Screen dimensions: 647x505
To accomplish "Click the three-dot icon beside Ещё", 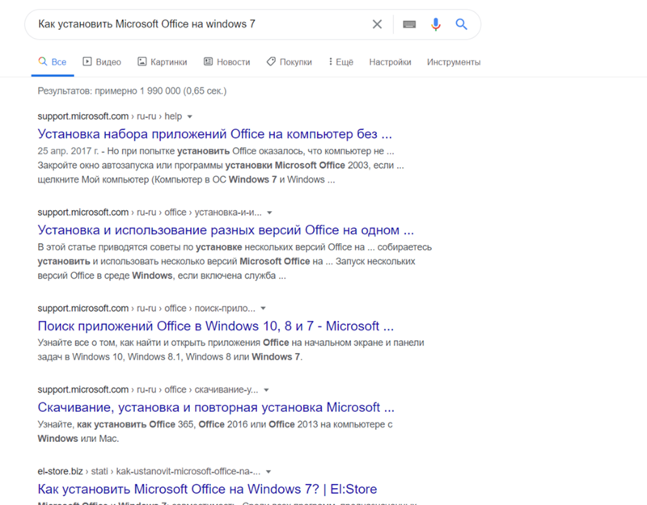I will 330,61.
